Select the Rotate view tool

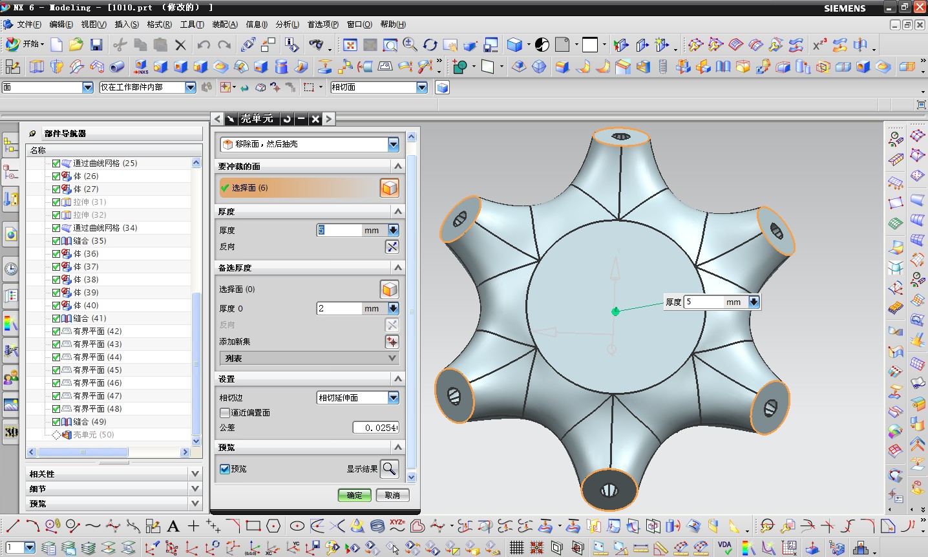[430, 45]
